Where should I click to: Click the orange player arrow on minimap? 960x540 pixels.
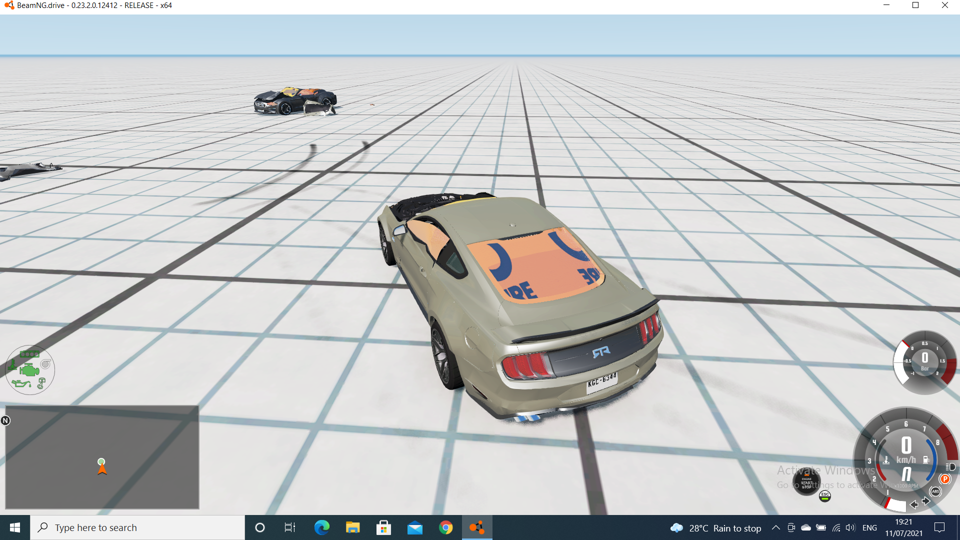pos(102,469)
